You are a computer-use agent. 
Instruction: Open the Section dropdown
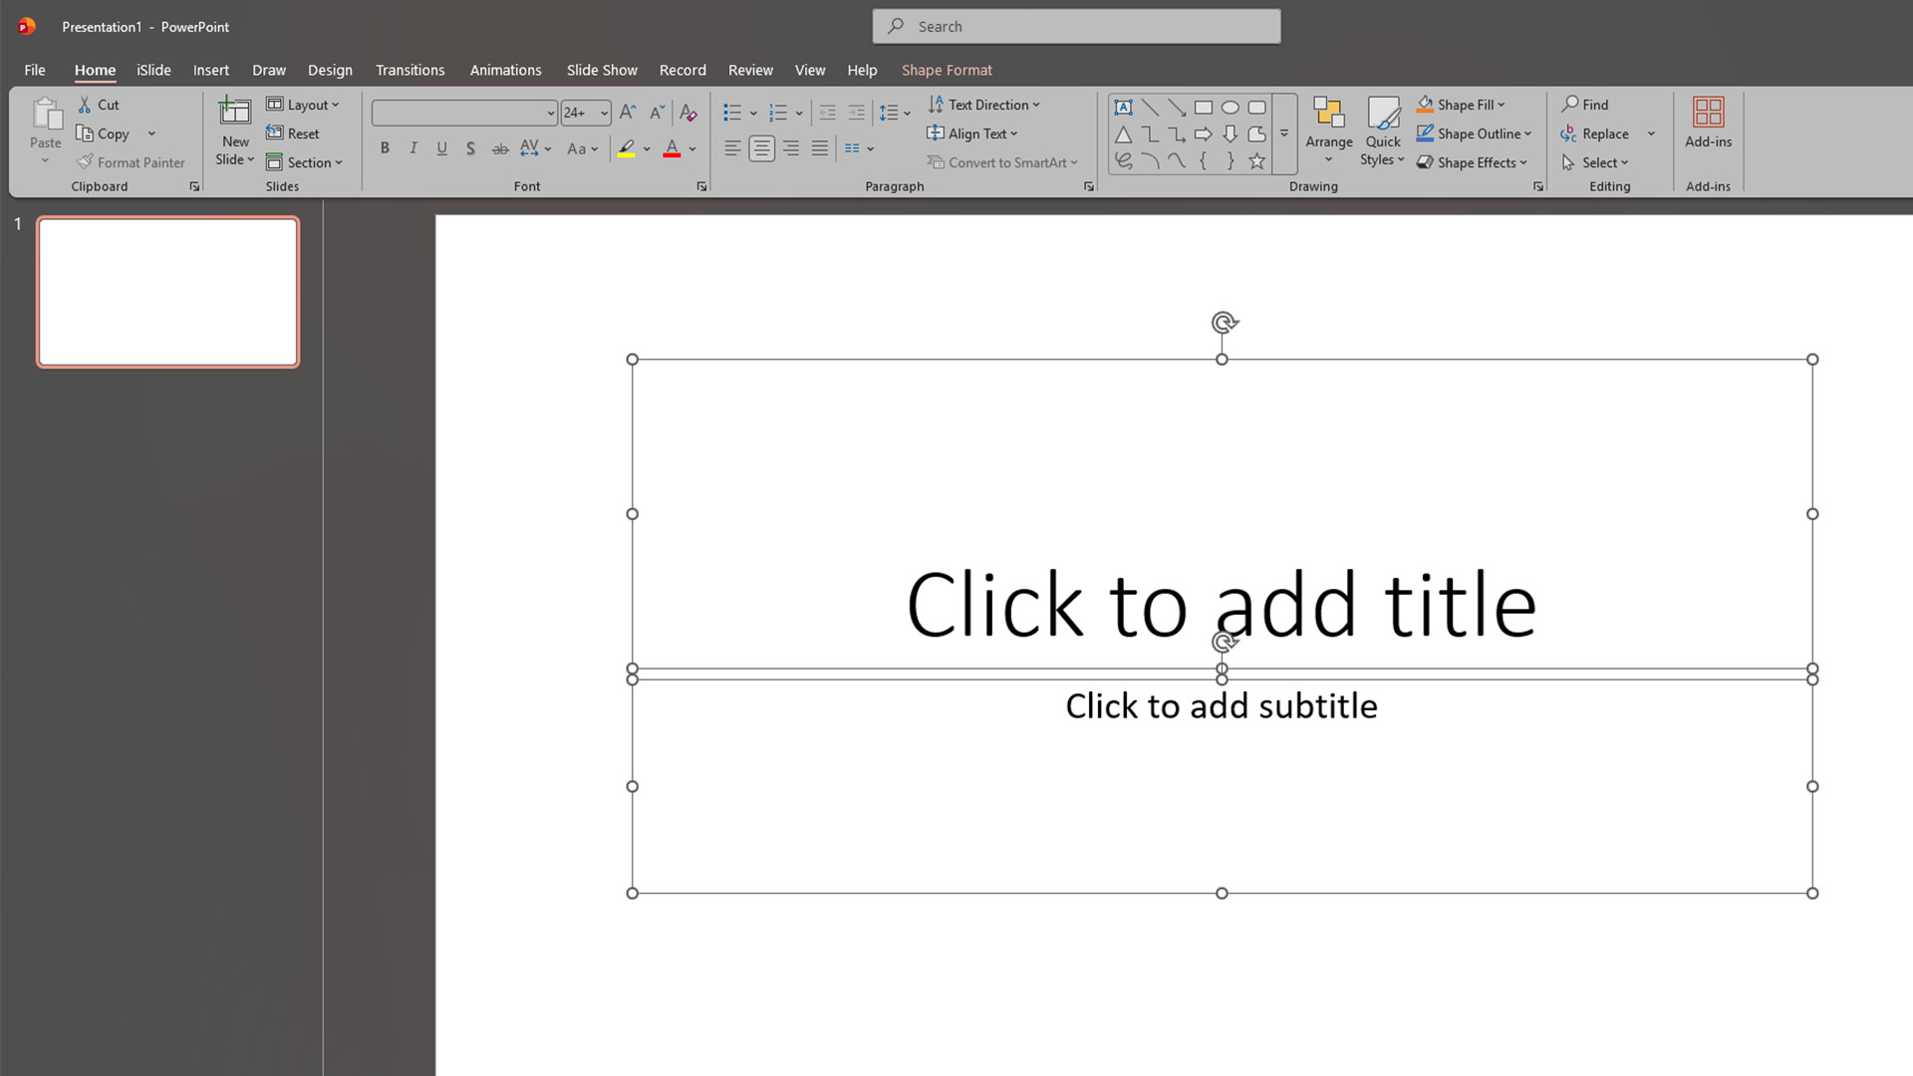tap(304, 162)
